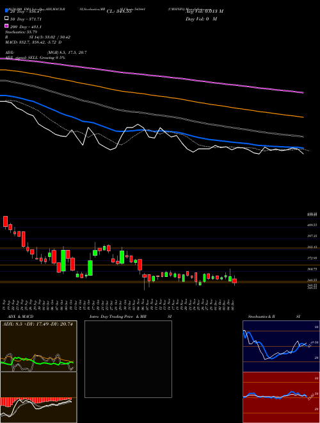This screenshot has height=423, width=320.
Task: Click the 'Stochastics & RSI' panel title
Action: (274, 317)
